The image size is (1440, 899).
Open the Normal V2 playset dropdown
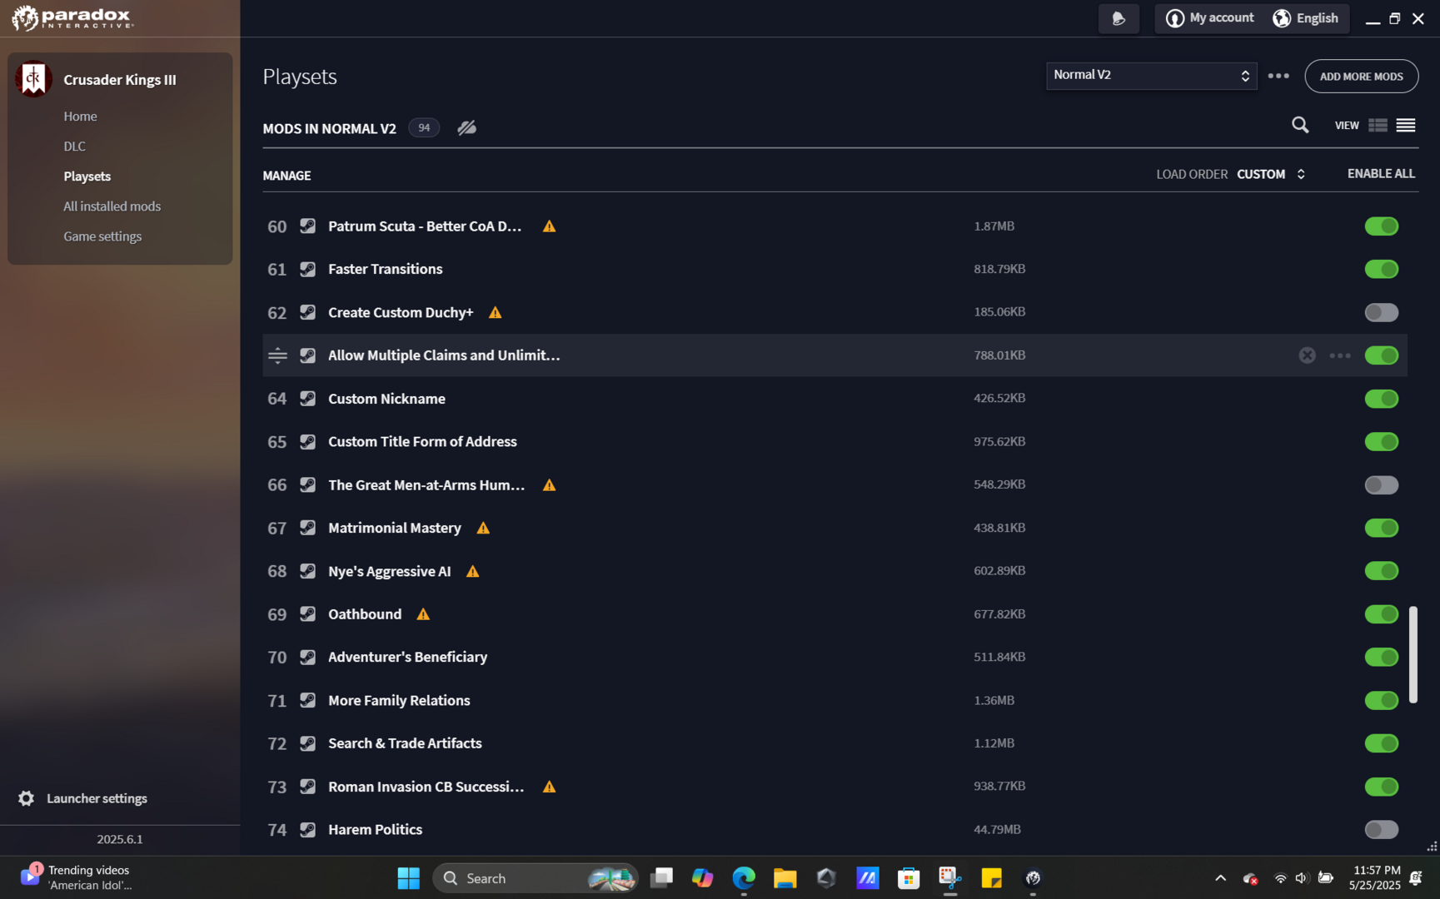pyautogui.click(x=1151, y=76)
